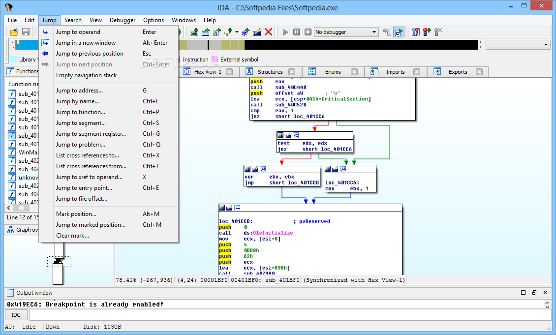The image size is (556, 335).
Task: Select Clear mark... entry
Action: [109, 236]
